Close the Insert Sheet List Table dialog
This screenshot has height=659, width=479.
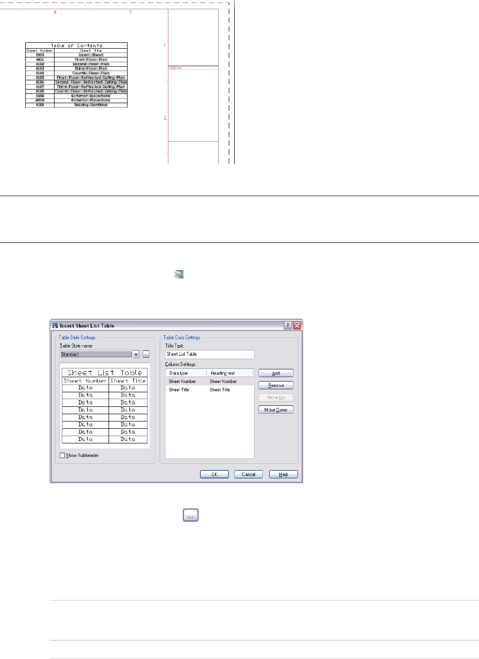tap(297, 326)
